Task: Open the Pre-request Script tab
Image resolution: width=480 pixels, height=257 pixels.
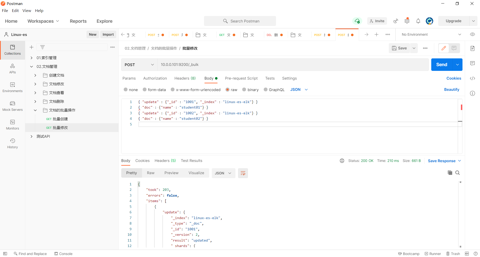Action: tap(241, 78)
